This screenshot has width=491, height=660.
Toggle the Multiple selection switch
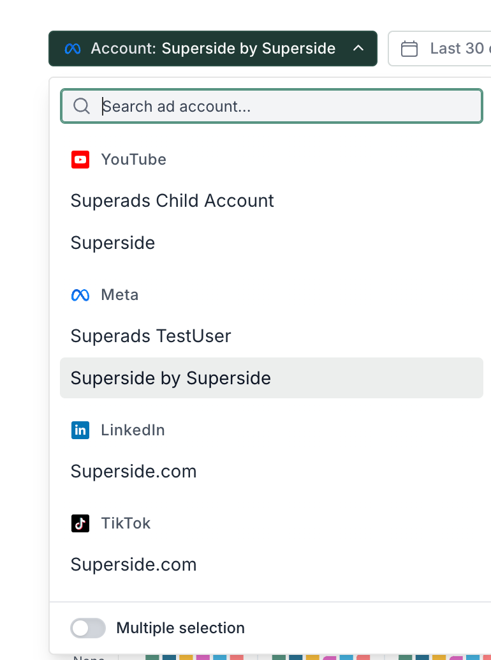pyautogui.click(x=88, y=628)
